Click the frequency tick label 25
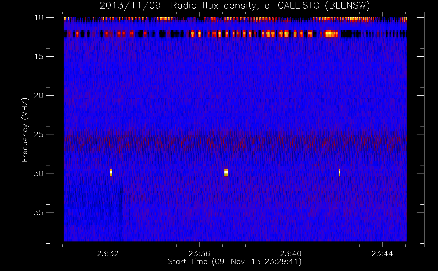438x271 pixels. (x=39, y=134)
